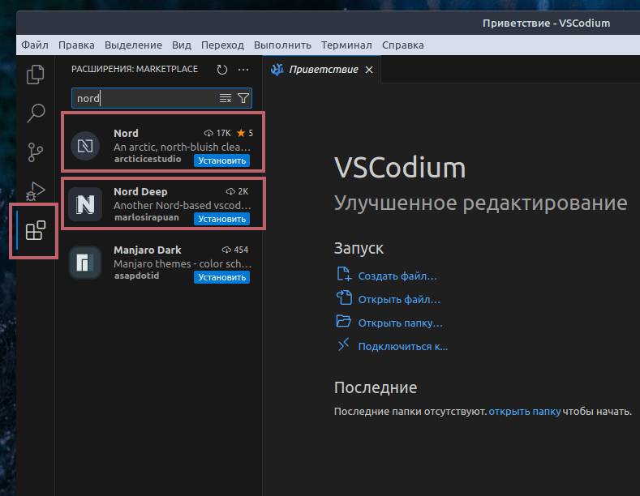This screenshot has width=640, height=496.
Task: Click the Создать файл link
Action: pos(397,276)
